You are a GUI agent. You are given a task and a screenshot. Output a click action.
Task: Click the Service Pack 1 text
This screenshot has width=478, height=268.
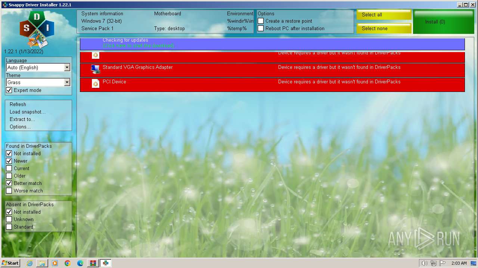tap(97, 28)
